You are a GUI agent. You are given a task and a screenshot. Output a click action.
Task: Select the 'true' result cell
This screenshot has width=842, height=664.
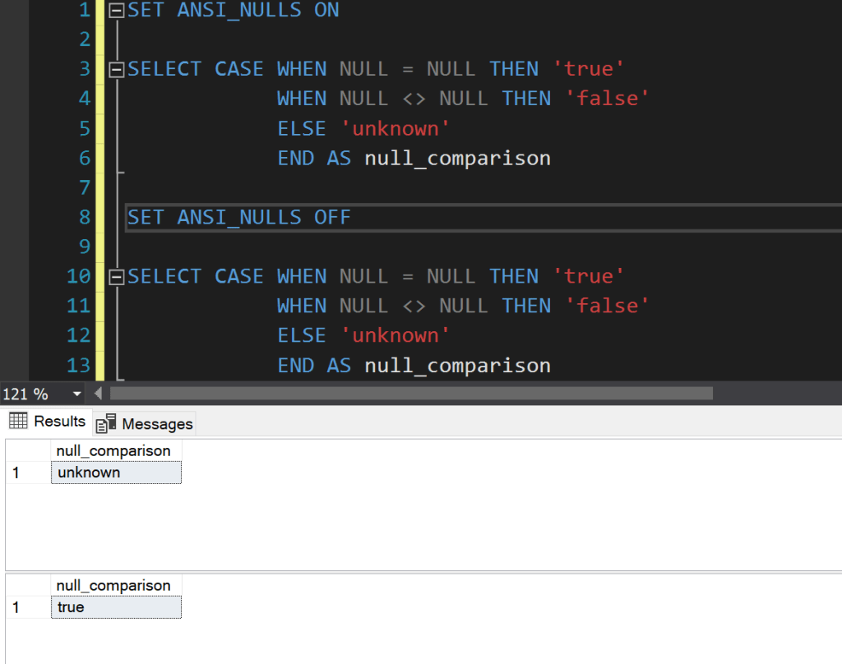[x=116, y=607]
